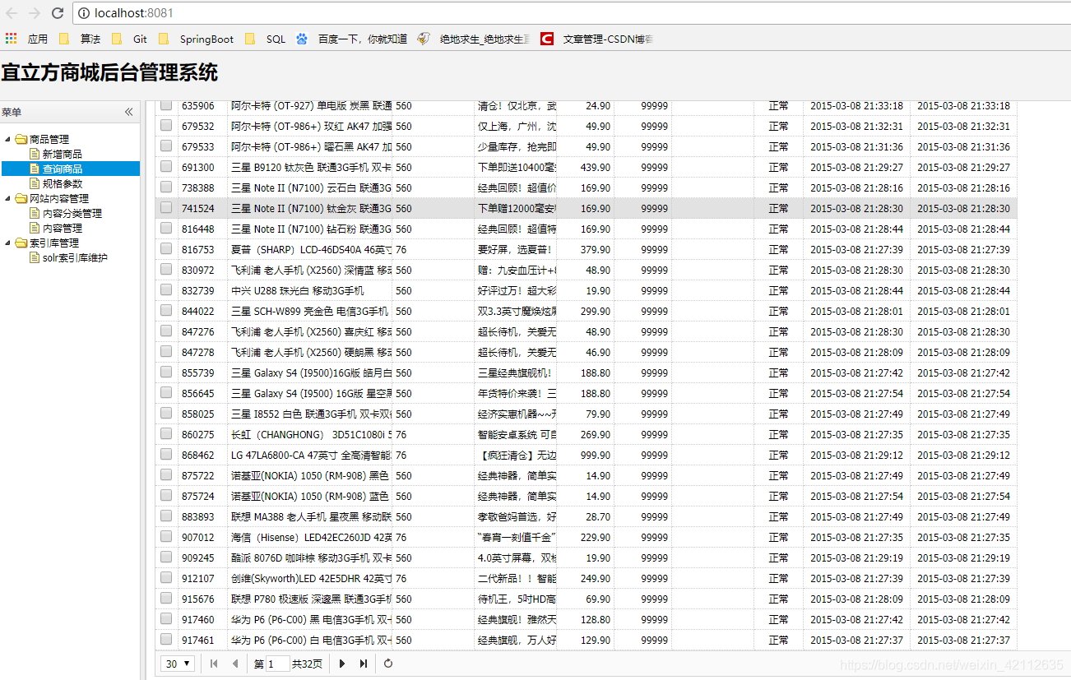Image resolution: width=1071 pixels, height=680 pixels.
Task: Open the Git bookmark folder
Action: click(130, 39)
